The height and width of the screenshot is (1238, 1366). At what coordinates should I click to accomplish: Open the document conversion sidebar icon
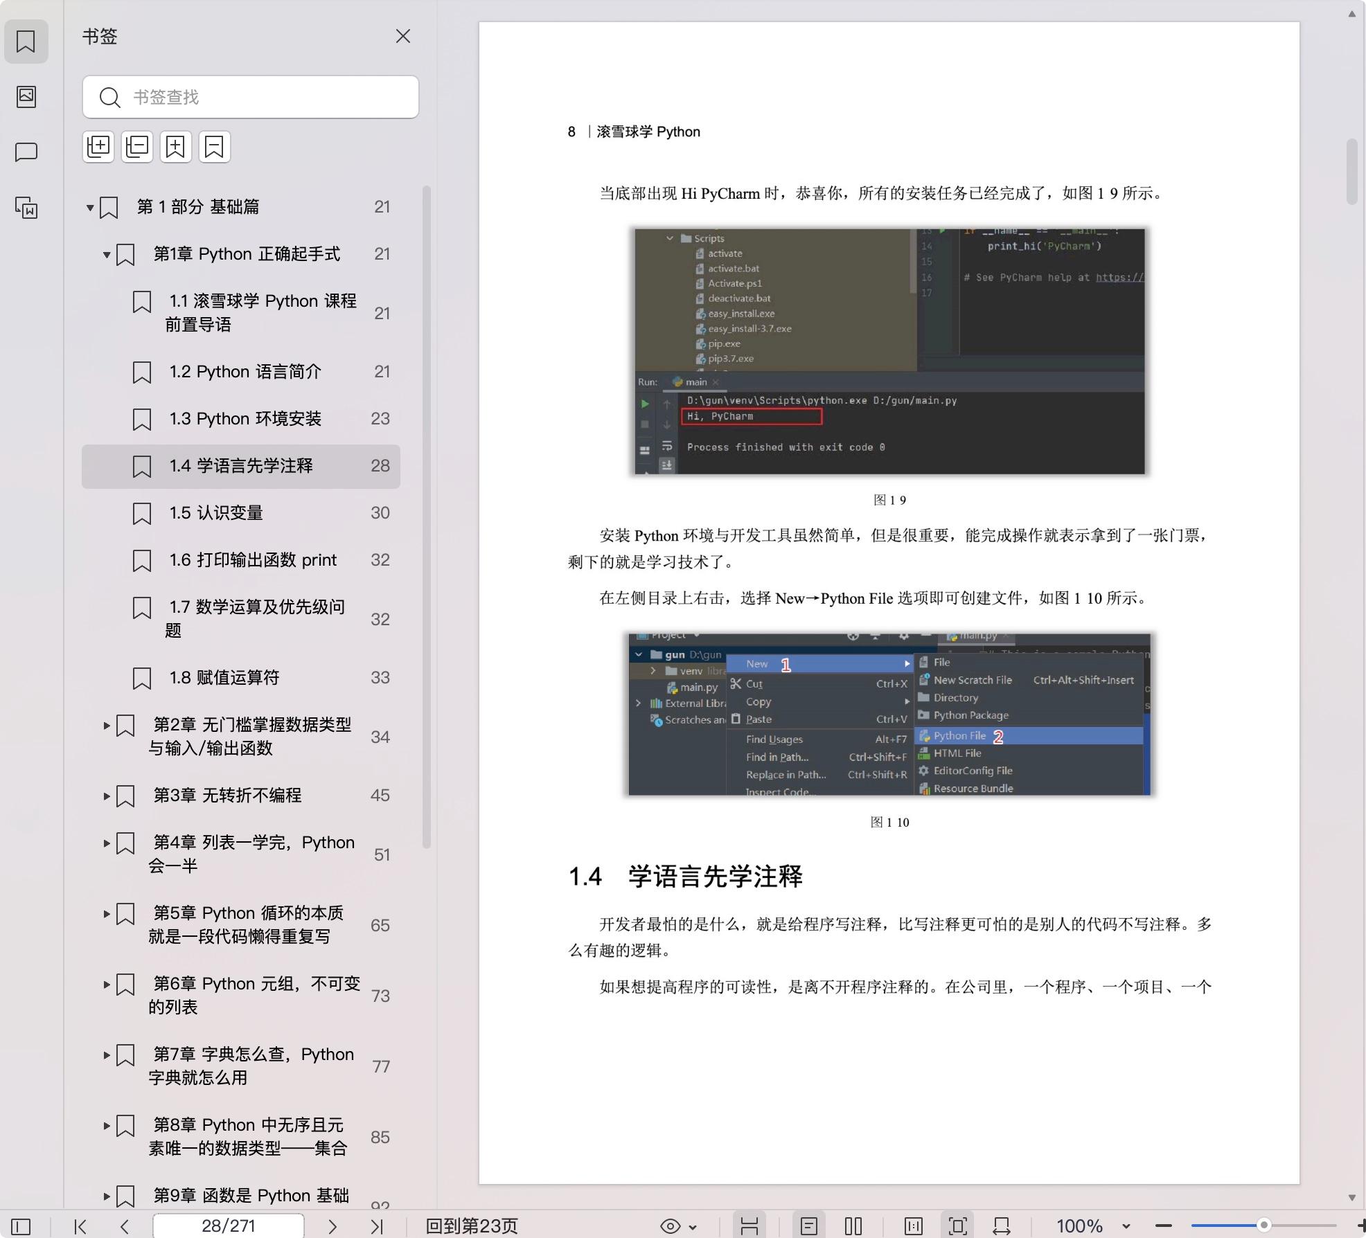click(x=26, y=208)
